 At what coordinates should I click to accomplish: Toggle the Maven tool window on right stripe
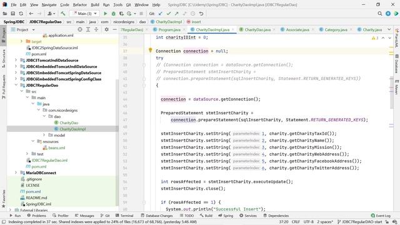coord(396,87)
